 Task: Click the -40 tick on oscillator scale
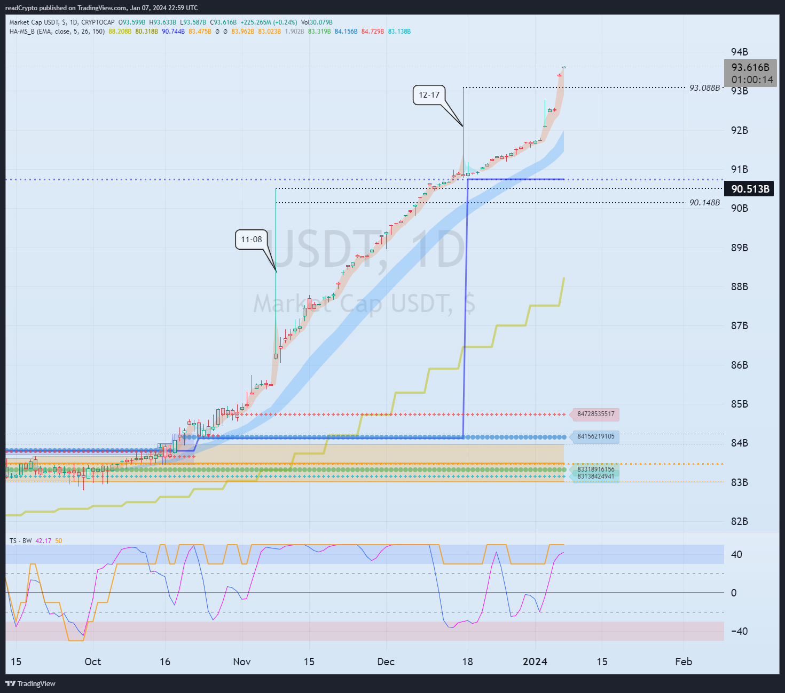tap(739, 631)
